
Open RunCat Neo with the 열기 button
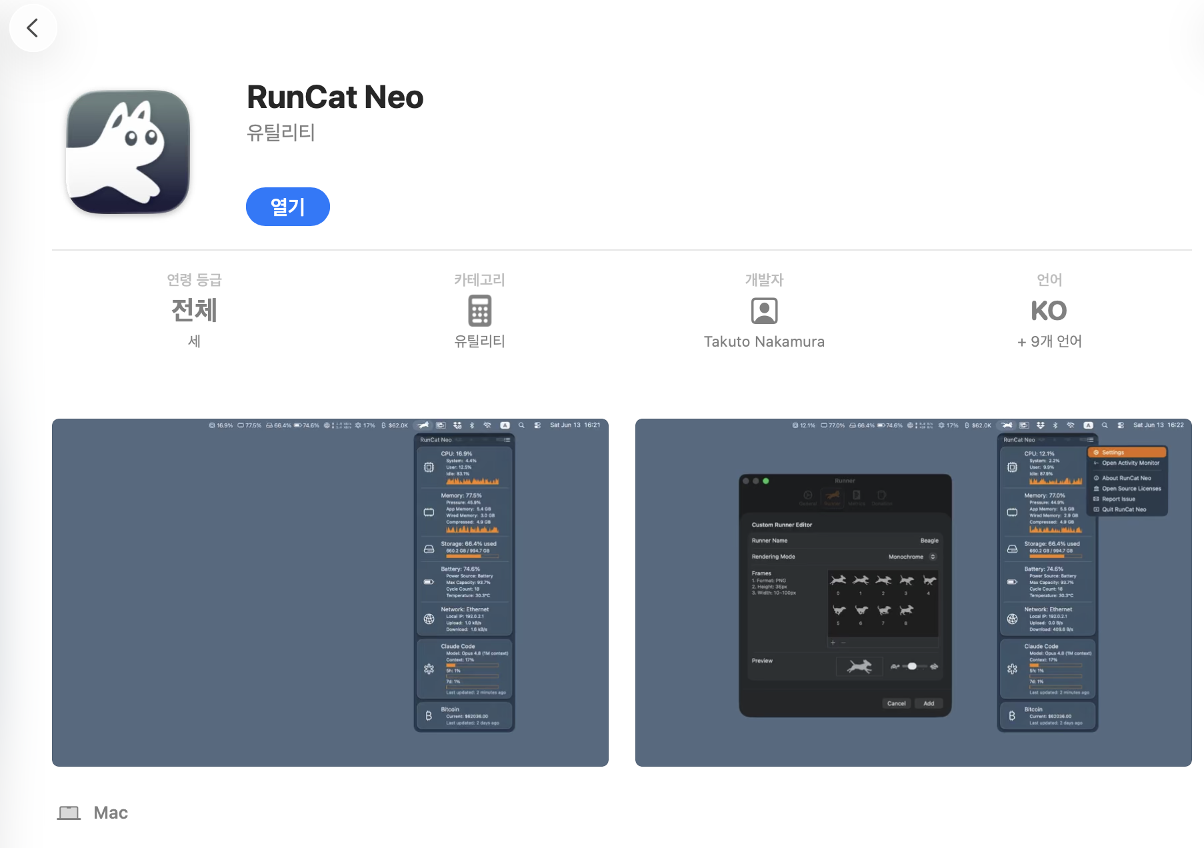[x=288, y=207]
